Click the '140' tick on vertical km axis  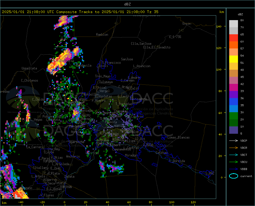219,26
